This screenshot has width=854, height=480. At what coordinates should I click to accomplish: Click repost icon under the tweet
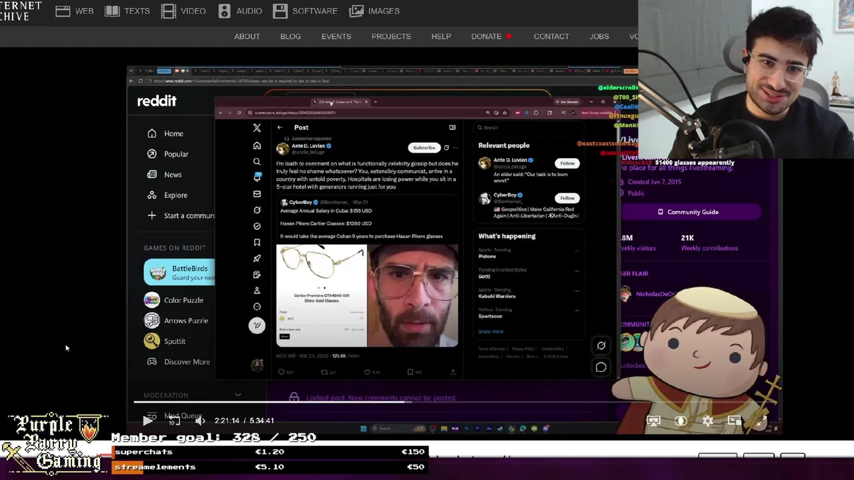pyautogui.click(x=324, y=372)
